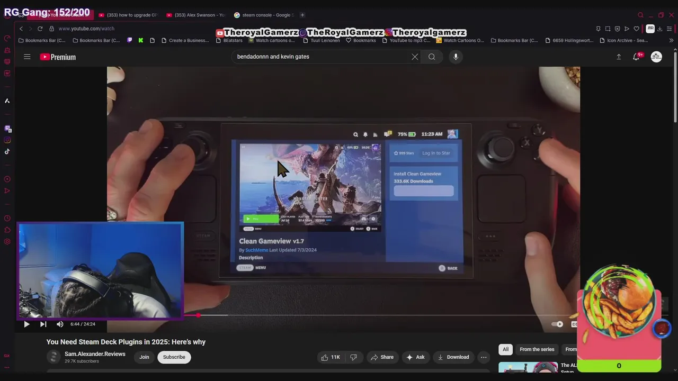
Task: Open the YouTube hamburger guide menu
Action: click(27, 57)
